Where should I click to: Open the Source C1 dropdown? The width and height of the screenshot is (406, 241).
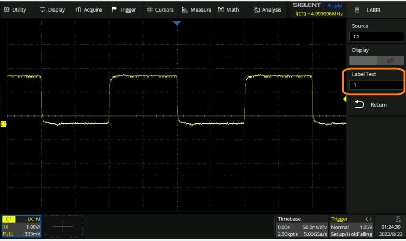[376, 37]
